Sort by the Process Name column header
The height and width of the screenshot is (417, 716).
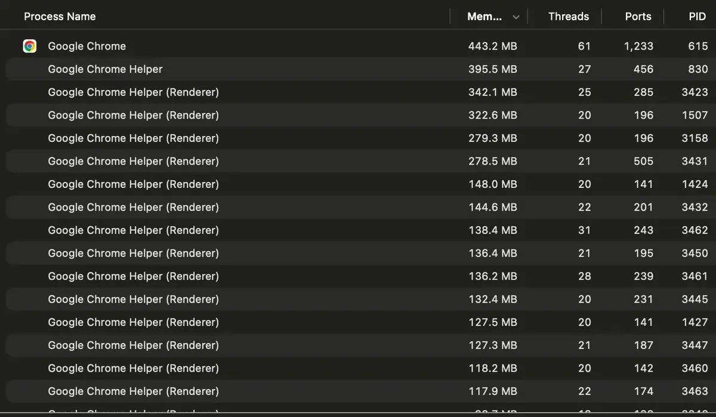click(x=60, y=17)
